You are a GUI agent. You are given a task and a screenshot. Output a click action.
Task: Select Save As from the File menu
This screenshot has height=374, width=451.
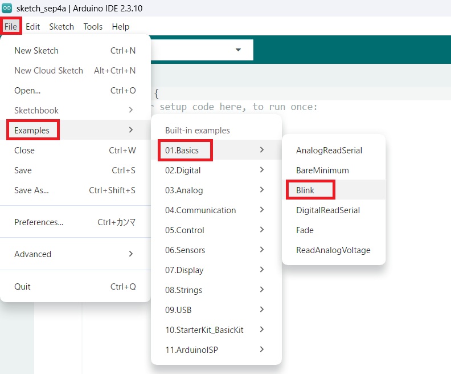(75, 190)
